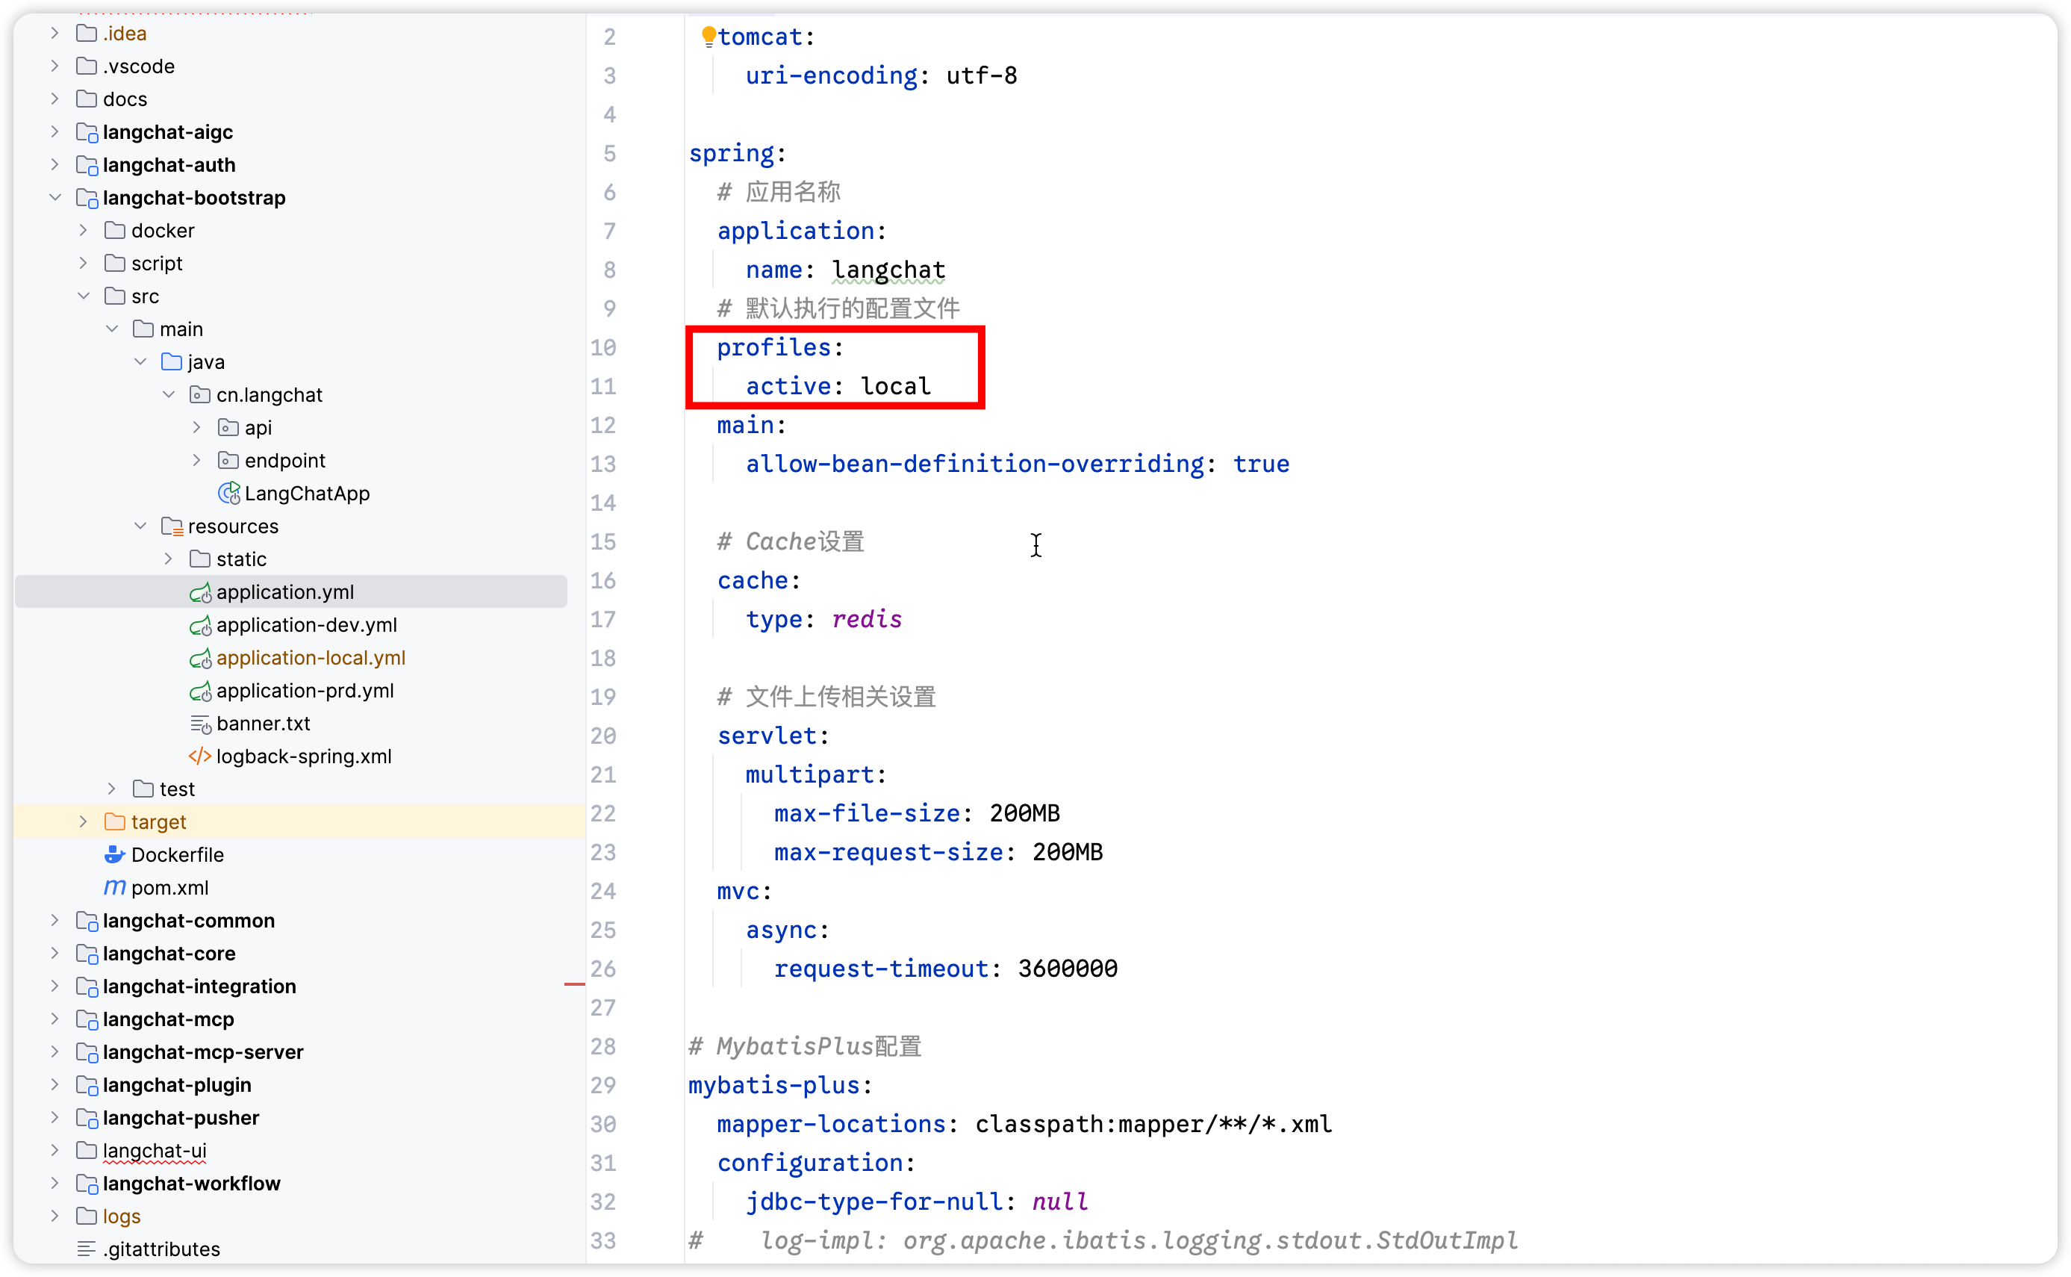Click the Dockerfile whale icon
The height and width of the screenshot is (1277, 2071).
(x=115, y=855)
